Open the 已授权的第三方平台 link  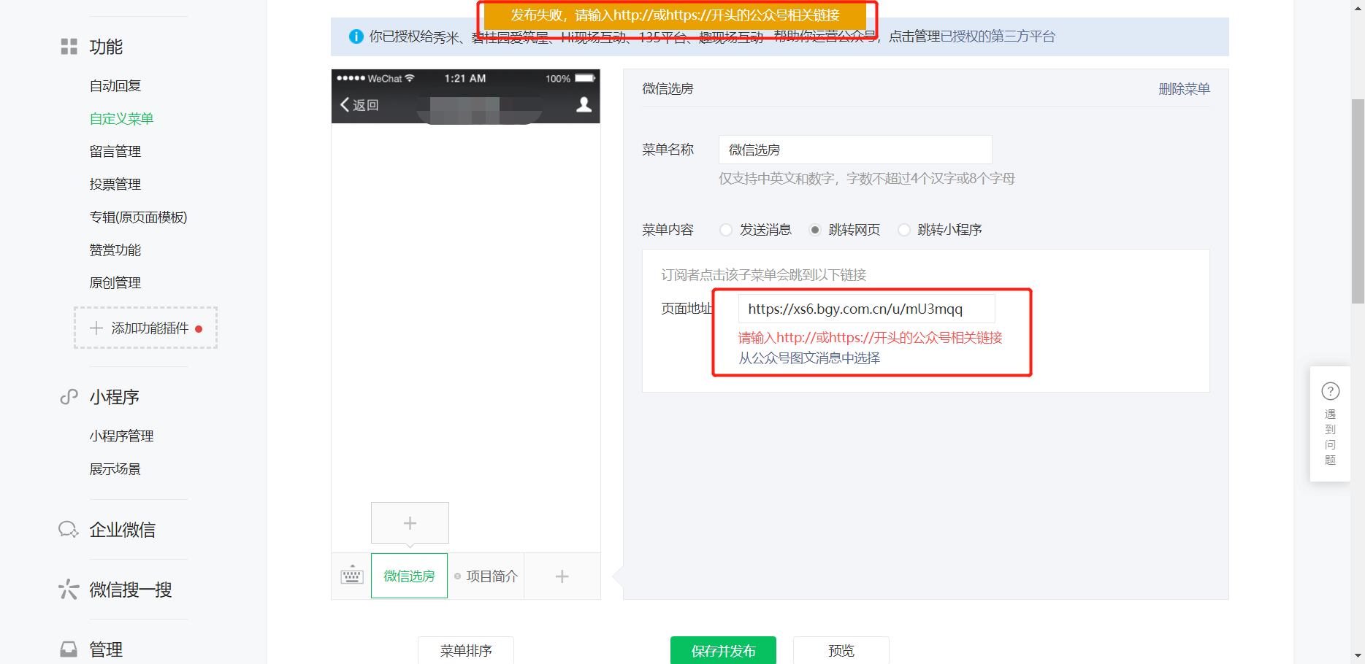pos(998,36)
